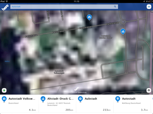Select the building pin near Parkstrasse
This screenshot has width=153, height=114.
coord(123,32)
